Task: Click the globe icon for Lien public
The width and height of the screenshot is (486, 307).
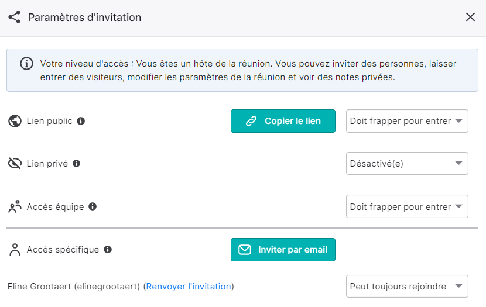Action: click(15, 121)
